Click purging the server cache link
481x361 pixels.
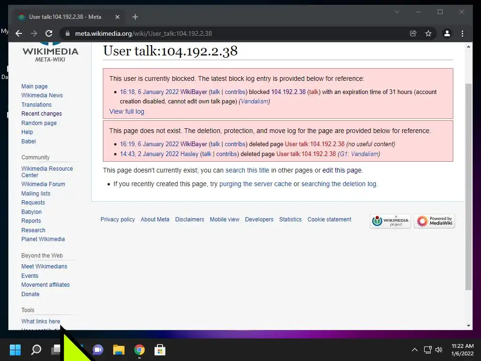(x=255, y=184)
